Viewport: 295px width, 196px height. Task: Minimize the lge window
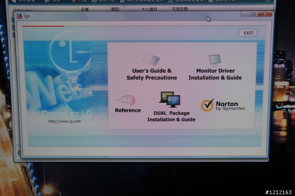pyautogui.click(x=245, y=14)
